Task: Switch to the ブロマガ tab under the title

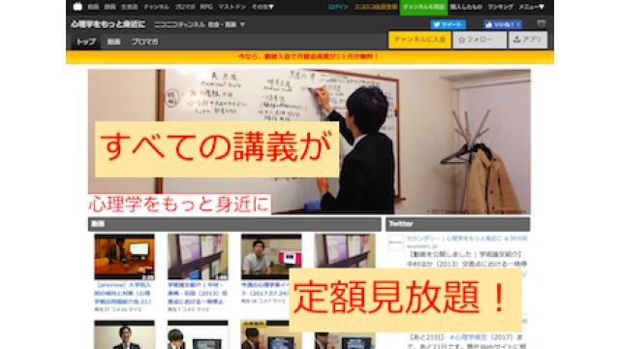Action: (144, 42)
